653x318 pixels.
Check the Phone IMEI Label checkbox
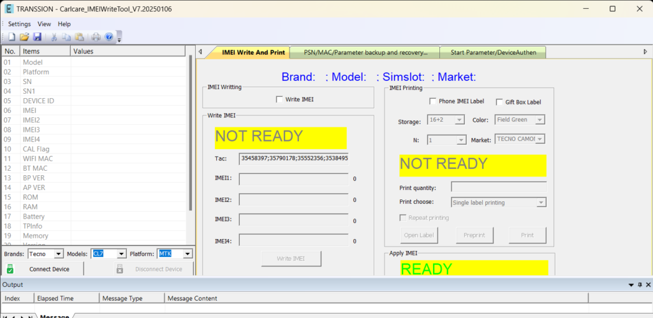pos(433,101)
